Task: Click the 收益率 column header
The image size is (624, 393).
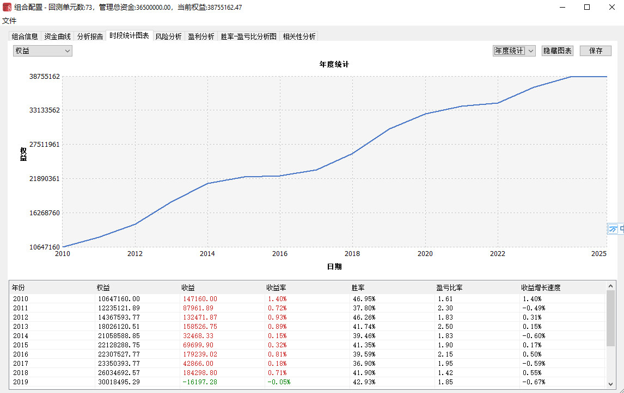Action: point(277,288)
